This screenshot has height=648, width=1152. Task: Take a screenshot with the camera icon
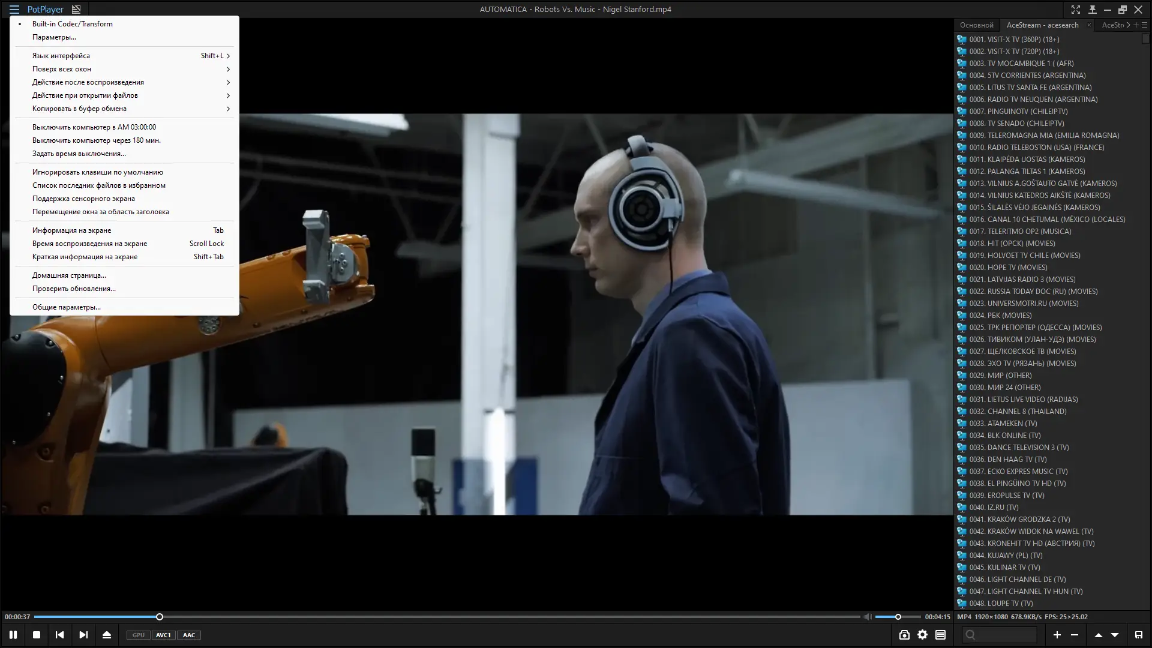click(x=904, y=635)
